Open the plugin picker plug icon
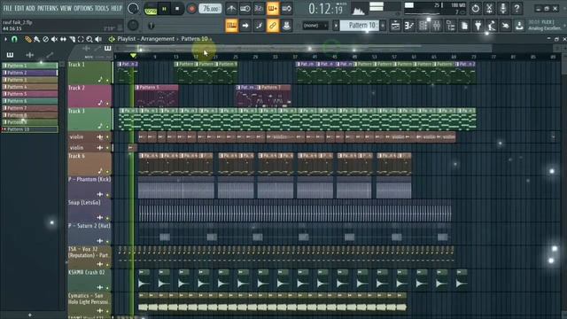 [x=478, y=26]
